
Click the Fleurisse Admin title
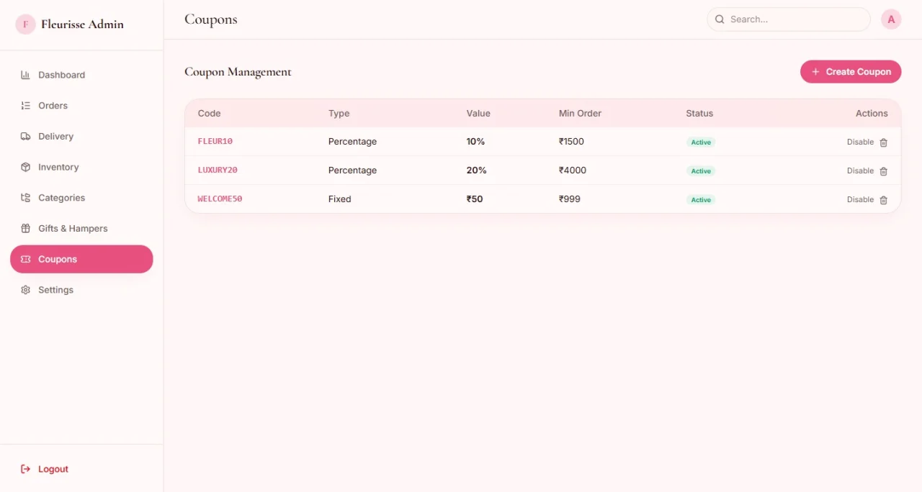(82, 24)
